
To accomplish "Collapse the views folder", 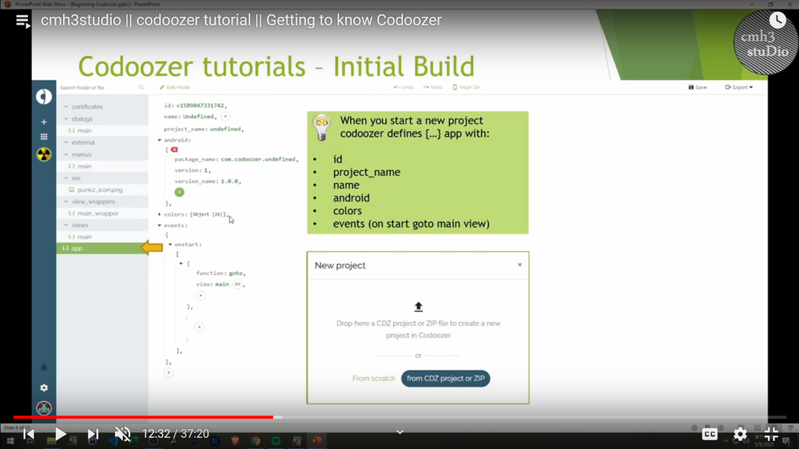I will point(66,225).
